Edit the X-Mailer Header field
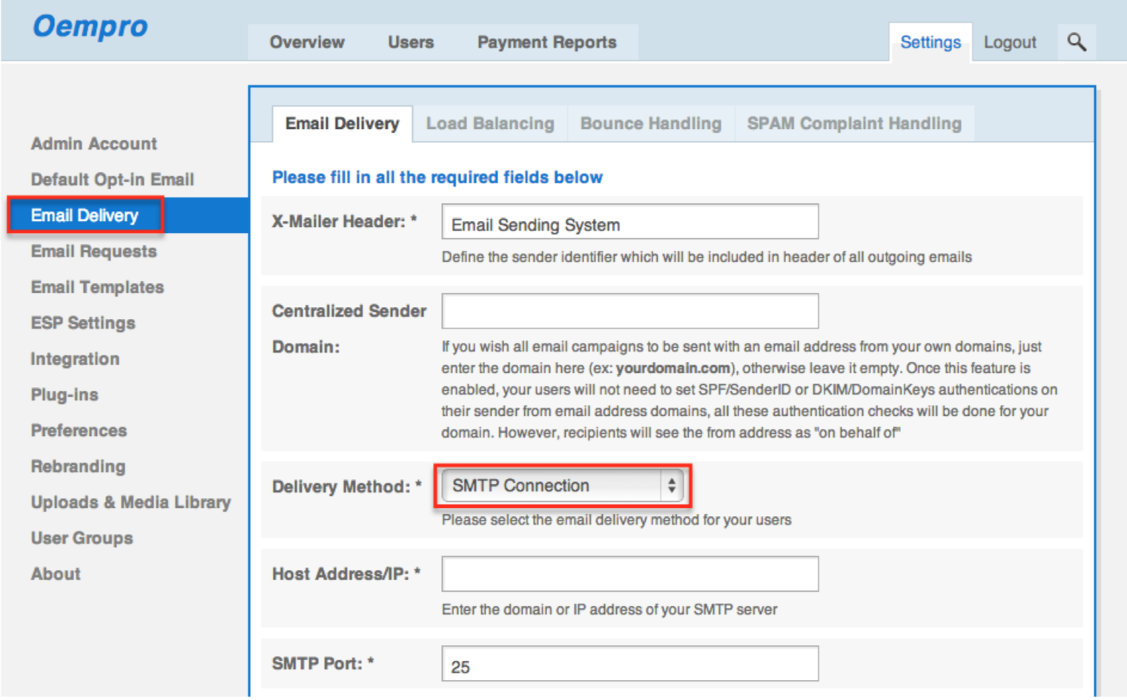Viewport: 1127px width, 700px height. 629,222
